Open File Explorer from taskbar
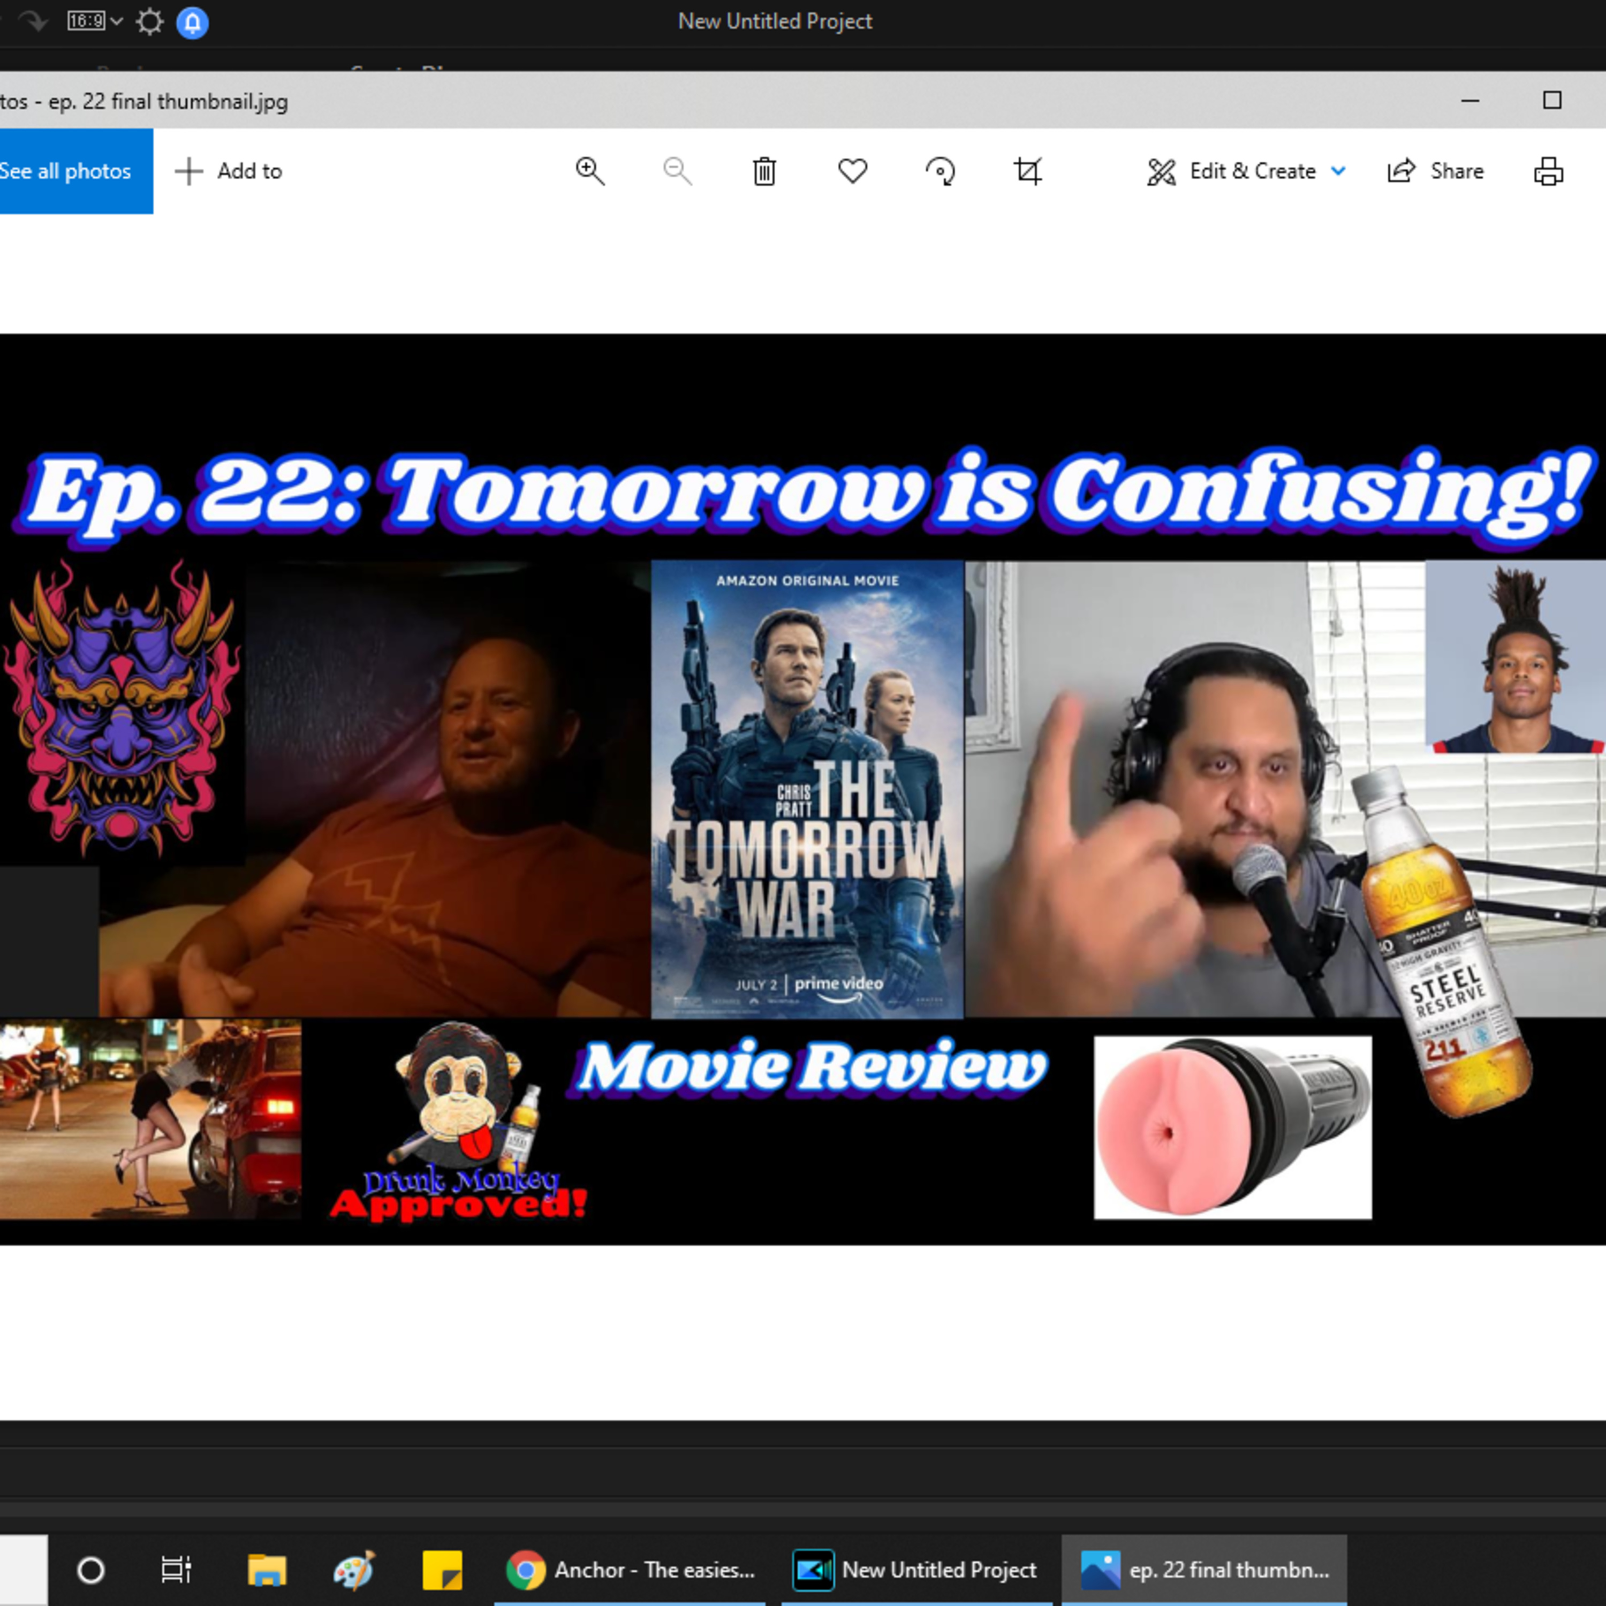This screenshot has width=1606, height=1606. [x=267, y=1570]
